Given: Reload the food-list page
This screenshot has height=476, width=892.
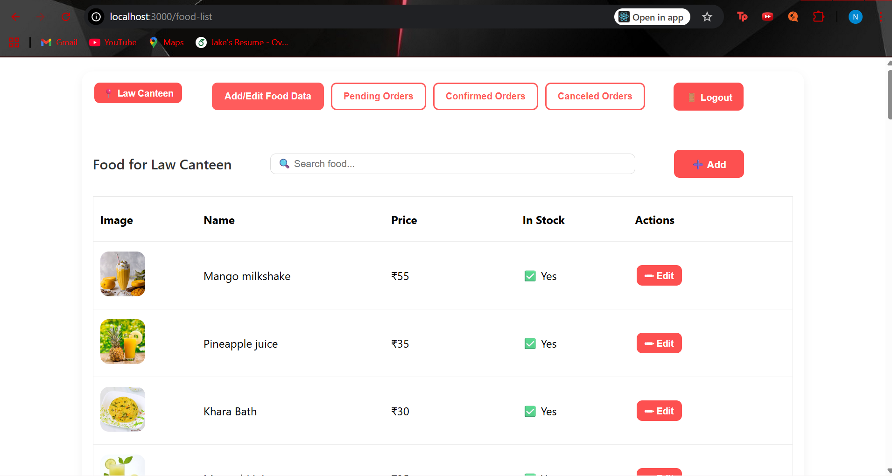Looking at the screenshot, I should click(x=66, y=17).
